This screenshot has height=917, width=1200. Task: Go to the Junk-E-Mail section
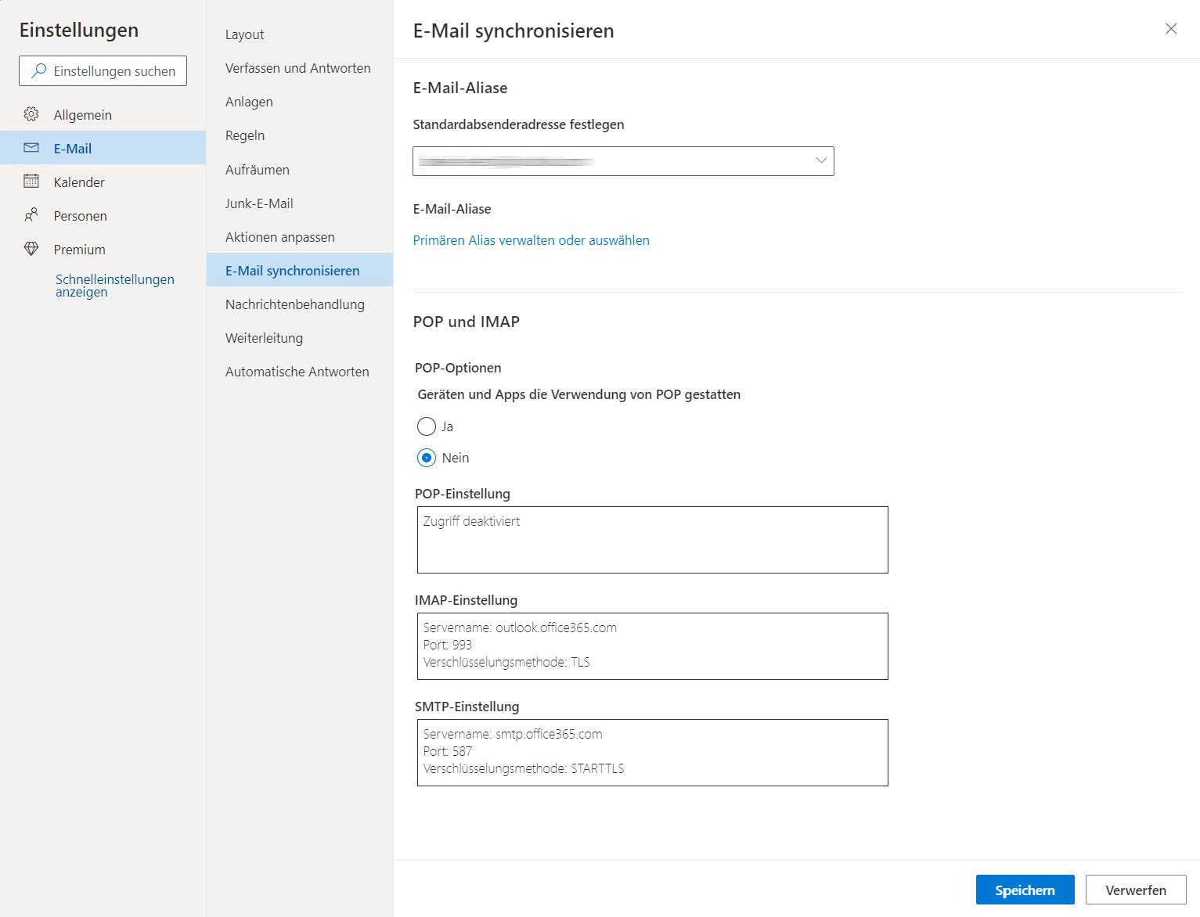[259, 203]
